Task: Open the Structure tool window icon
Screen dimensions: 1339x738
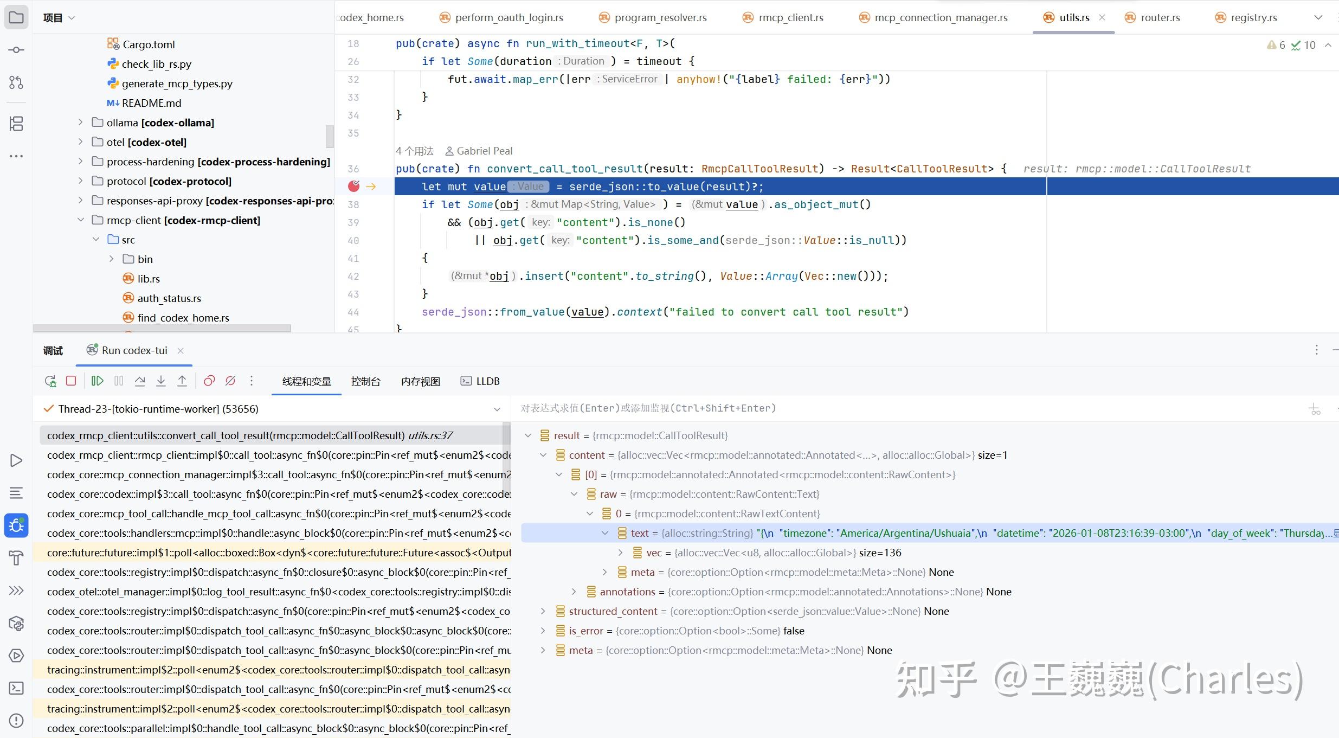Action: pos(16,124)
